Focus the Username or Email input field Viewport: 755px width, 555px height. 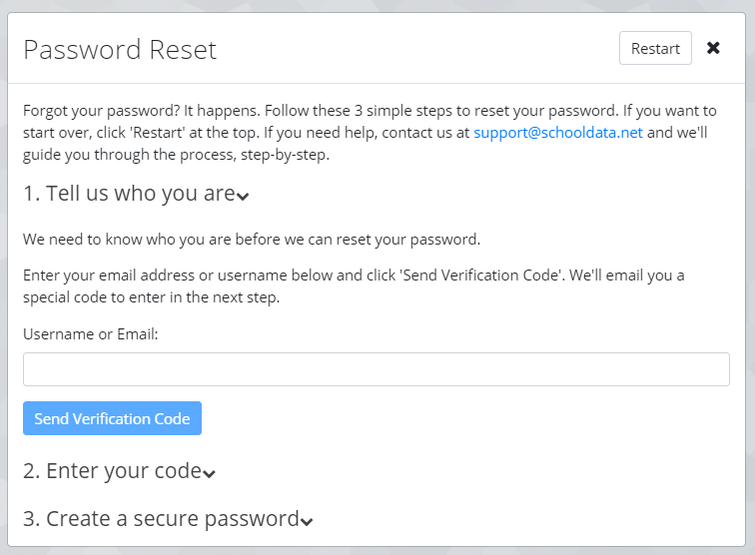click(x=376, y=369)
